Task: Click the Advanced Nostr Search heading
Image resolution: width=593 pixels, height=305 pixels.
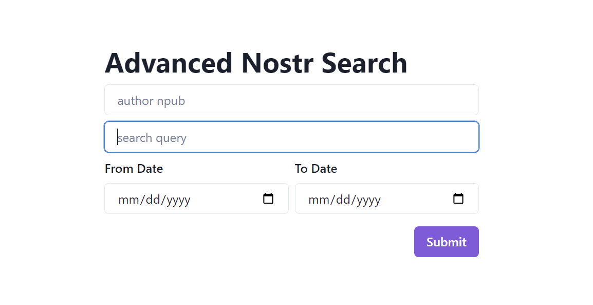Action: coord(255,63)
